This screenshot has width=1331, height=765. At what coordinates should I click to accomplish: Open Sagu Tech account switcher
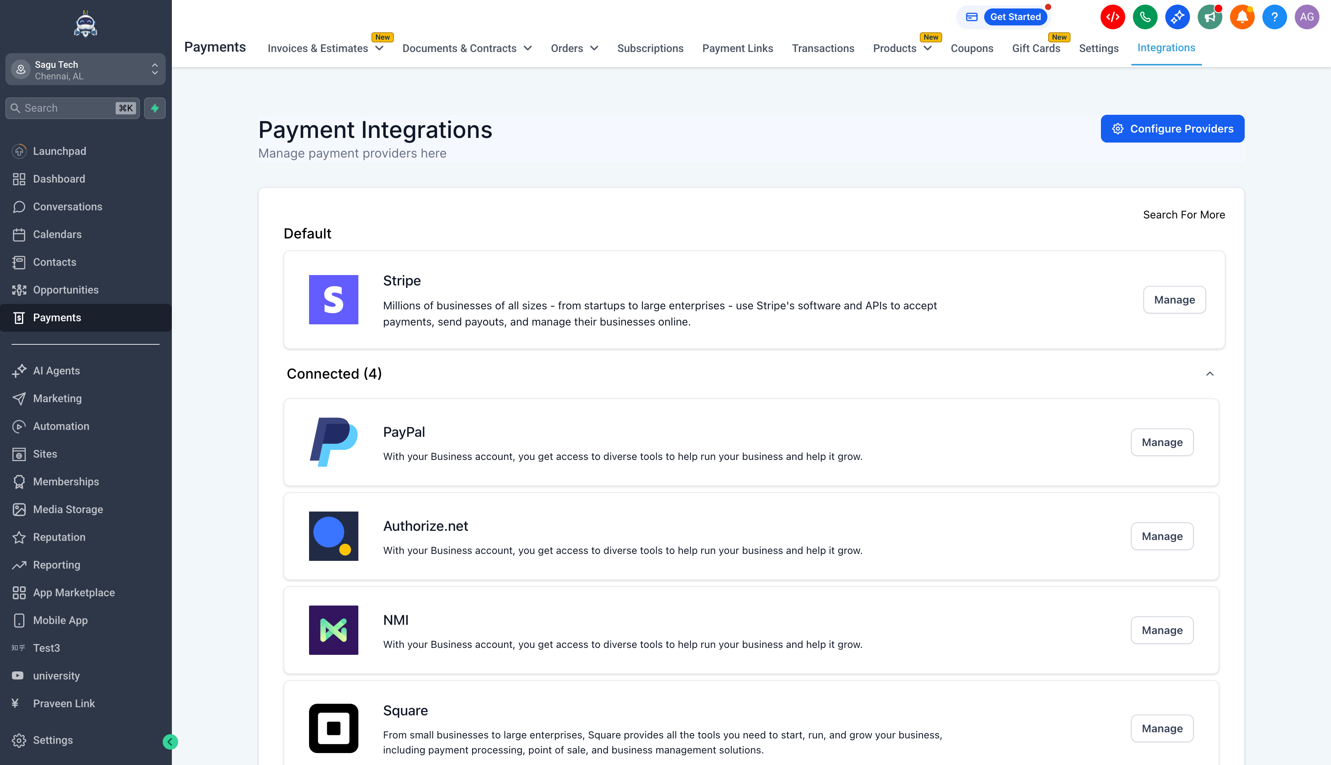pyautogui.click(x=85, y=69)
